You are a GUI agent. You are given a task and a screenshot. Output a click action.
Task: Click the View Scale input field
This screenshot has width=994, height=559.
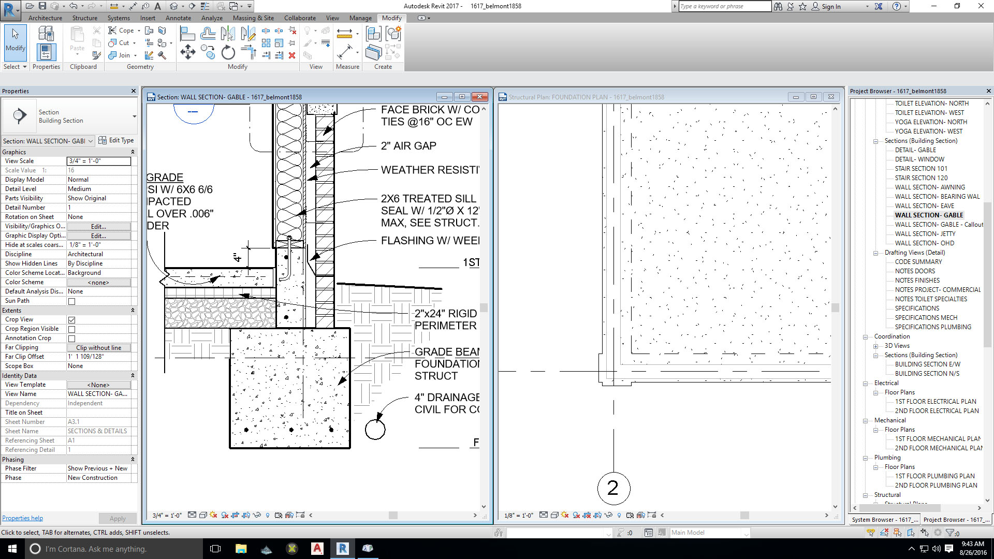99,161
